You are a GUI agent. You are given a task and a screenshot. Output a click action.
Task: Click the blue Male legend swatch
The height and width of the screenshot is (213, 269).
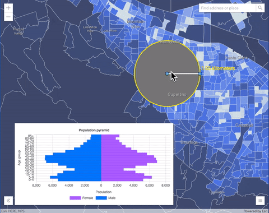(x=101, y=198)
